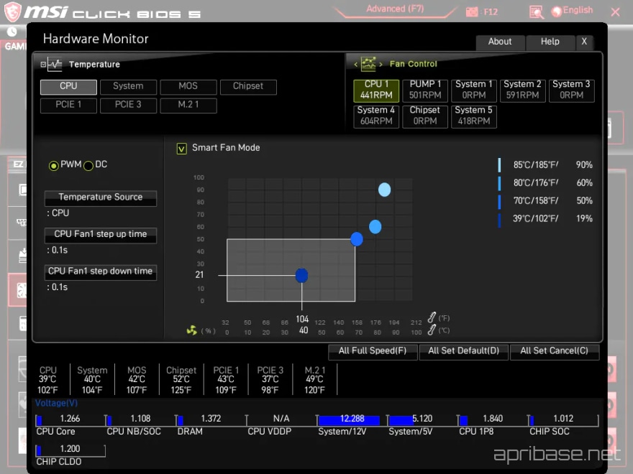Click the right arrow beside Fan Control
This screenshot has width=633, height=474.
(381, 64)
